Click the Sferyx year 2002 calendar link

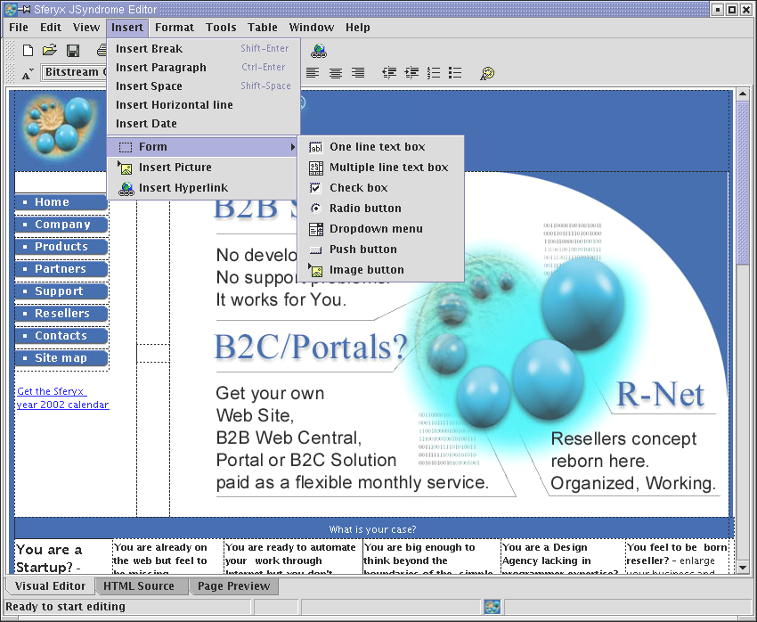coord(62,398)
